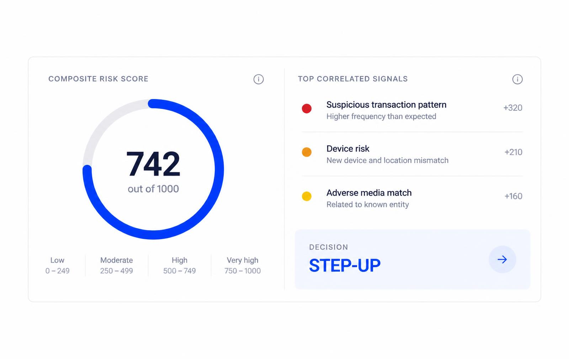The image size is (569, 359).
Task: Select the Moderate risk band label
Action: (x=117, y=260)
